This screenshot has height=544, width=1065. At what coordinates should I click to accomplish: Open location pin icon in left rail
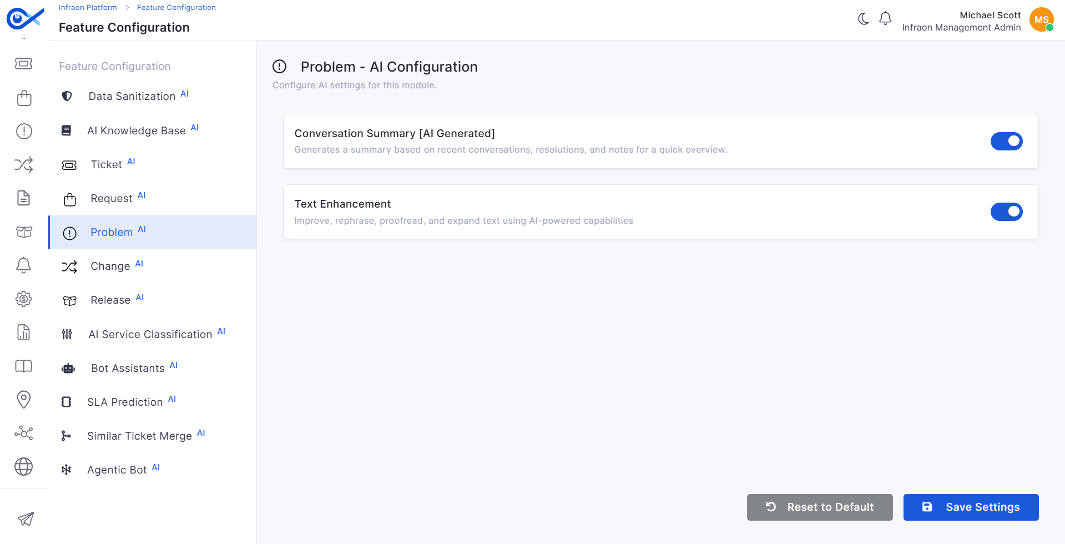point(24,399)
